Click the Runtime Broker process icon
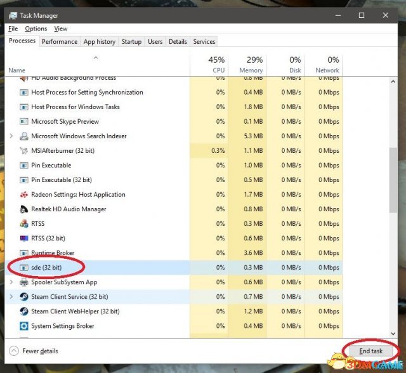 click(24, 253)
